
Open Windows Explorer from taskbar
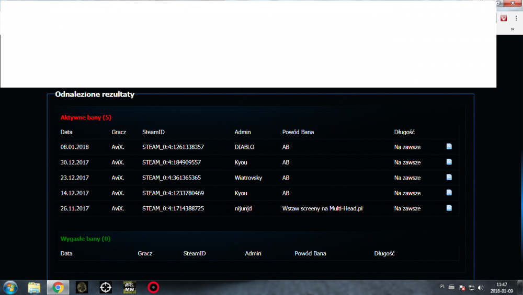point(34,287)
